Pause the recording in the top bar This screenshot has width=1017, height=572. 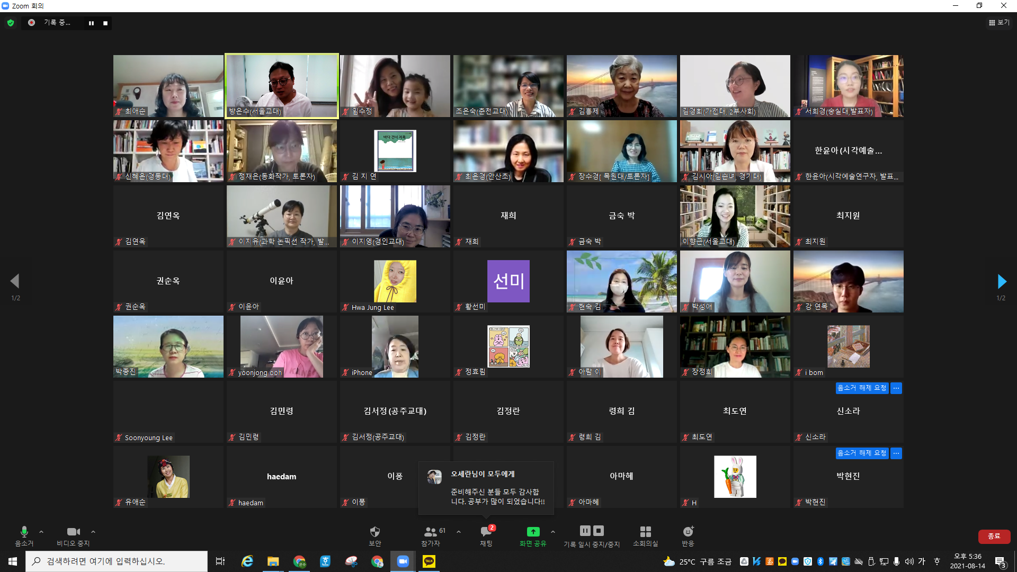(x=91, y=23)
